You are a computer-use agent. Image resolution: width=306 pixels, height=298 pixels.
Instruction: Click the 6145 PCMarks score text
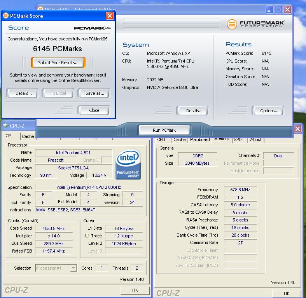pyautogui.click(x=58, y=49)
